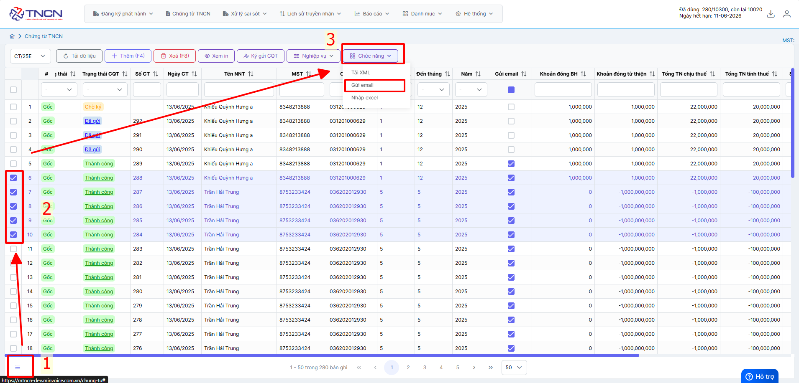Screen dimensions: 799x383
Task: Click the TNCN logo
Action: click(x=36, y=14)
